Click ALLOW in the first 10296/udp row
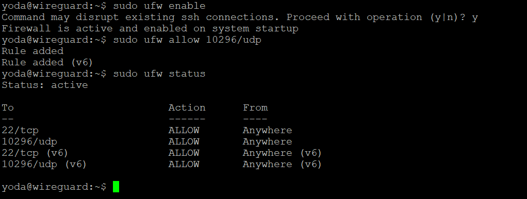The width and height of the screenshot is (527, 199). coord(184,142)
